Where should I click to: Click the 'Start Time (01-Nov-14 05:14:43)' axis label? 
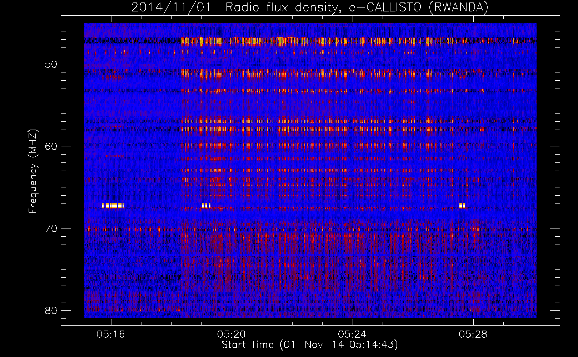pos(310,345)
